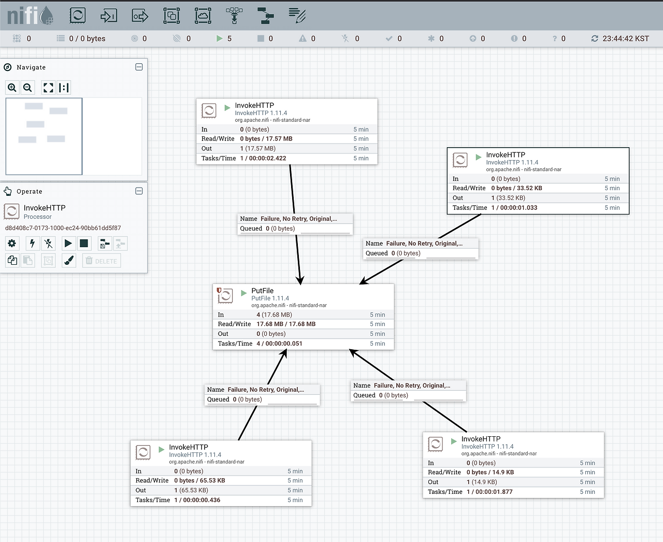The width and height of the screenshot is (663, 542).
Task: Disable the selected component in Operate panel
Action: (48, 243)
